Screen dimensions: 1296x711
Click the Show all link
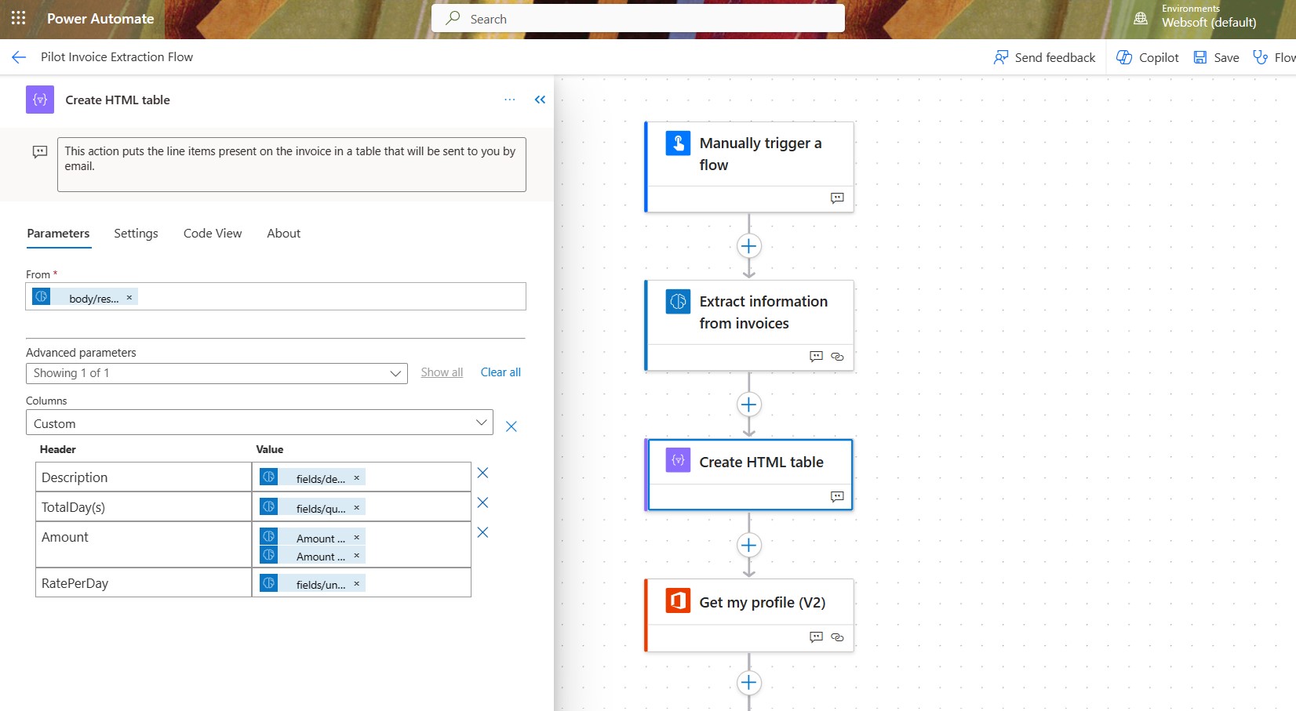(442, 372)
